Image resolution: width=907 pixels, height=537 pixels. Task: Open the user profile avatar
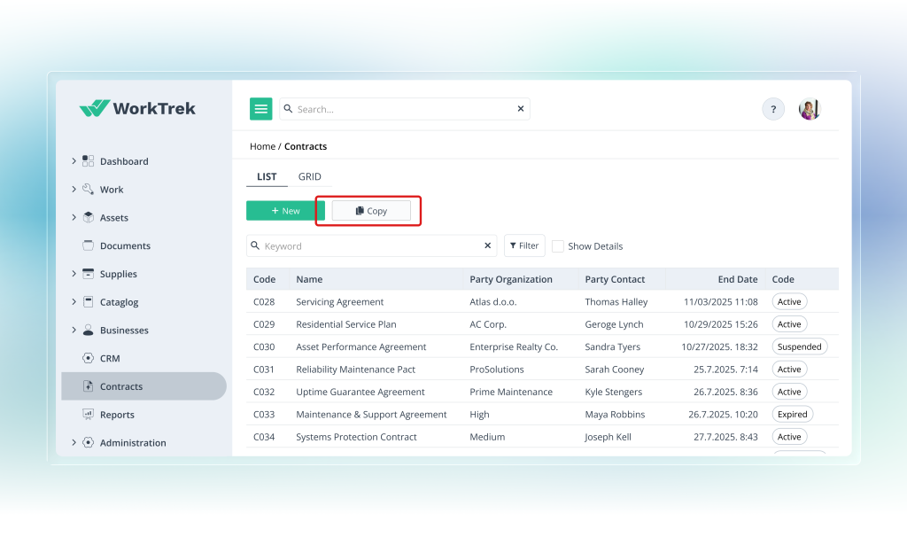(x=809, y=108)
